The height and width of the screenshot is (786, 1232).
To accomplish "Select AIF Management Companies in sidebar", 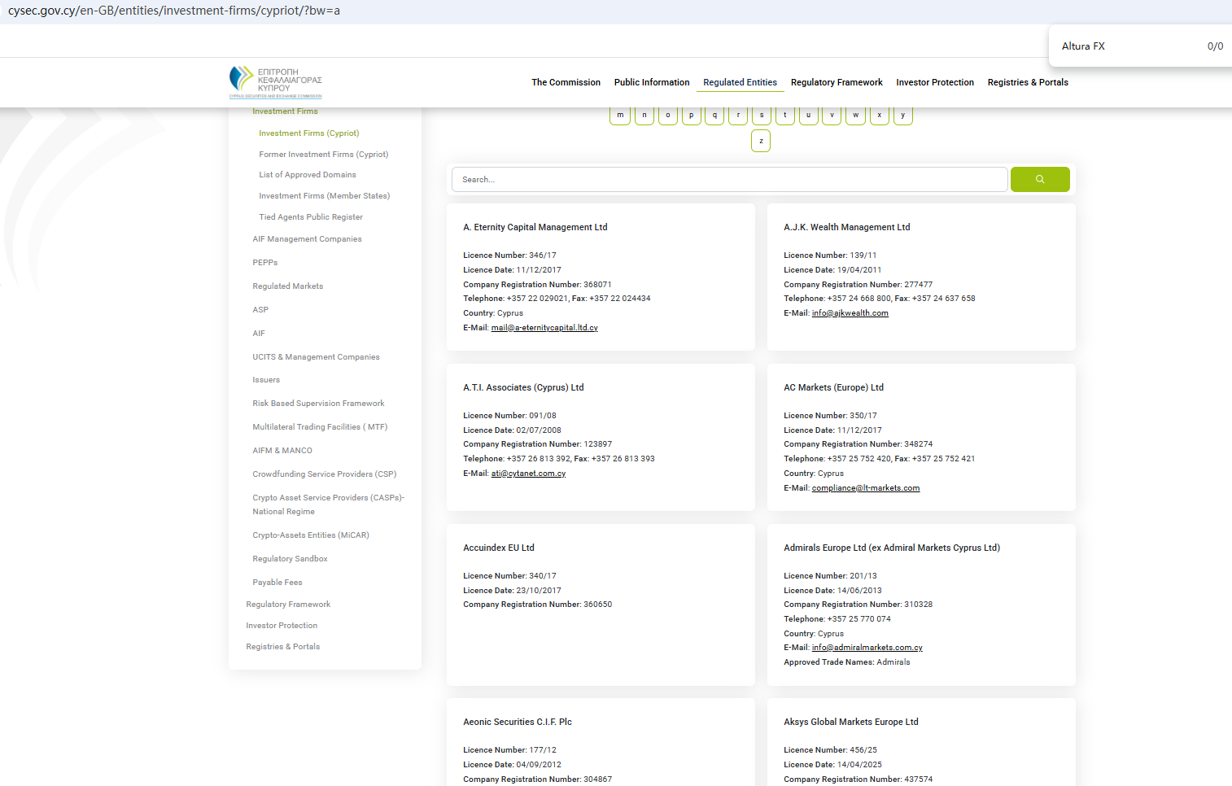I will 307,239.
